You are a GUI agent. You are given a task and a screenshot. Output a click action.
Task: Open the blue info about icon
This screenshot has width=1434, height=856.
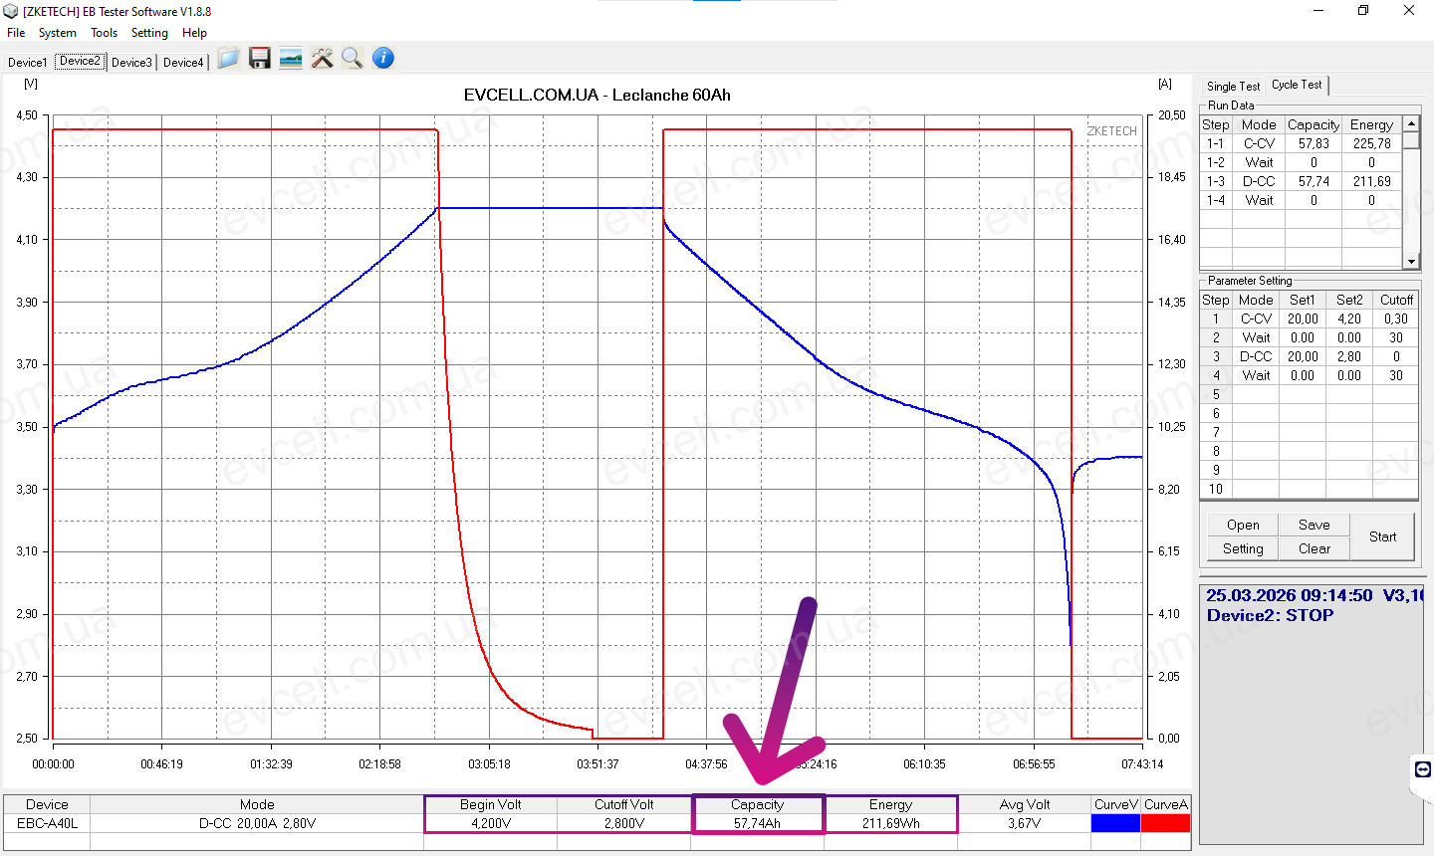(x=383, y=59)
